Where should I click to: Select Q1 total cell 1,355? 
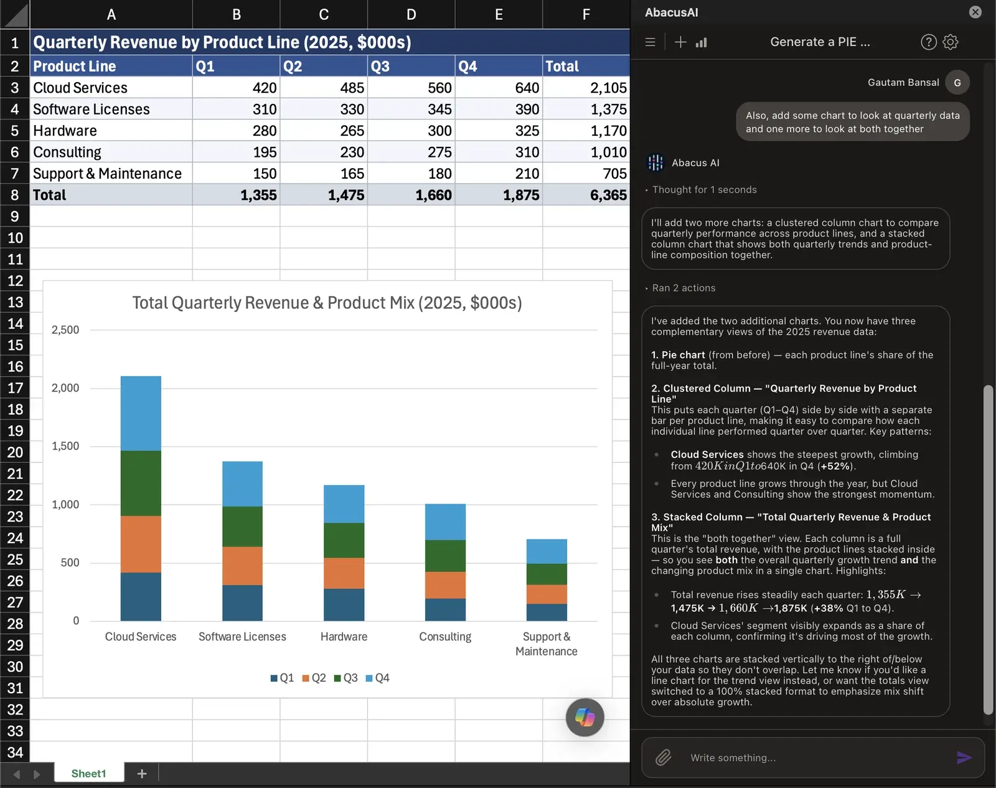[x=236, y=195]
